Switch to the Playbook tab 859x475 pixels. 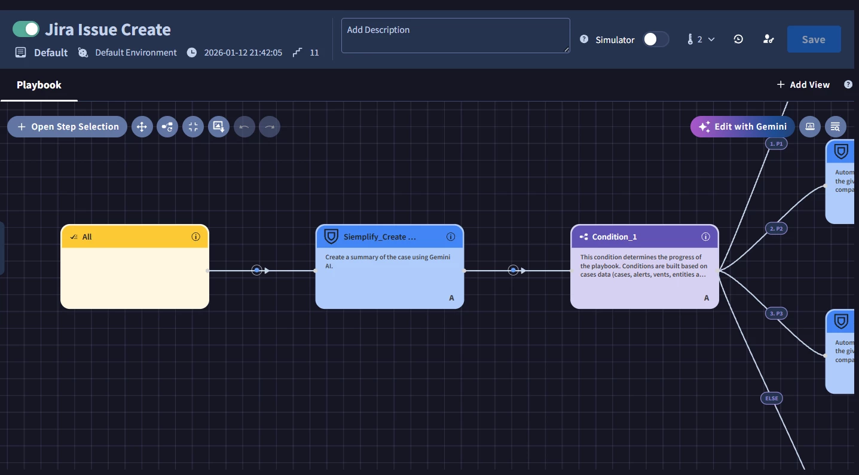(x=39, y=85)
